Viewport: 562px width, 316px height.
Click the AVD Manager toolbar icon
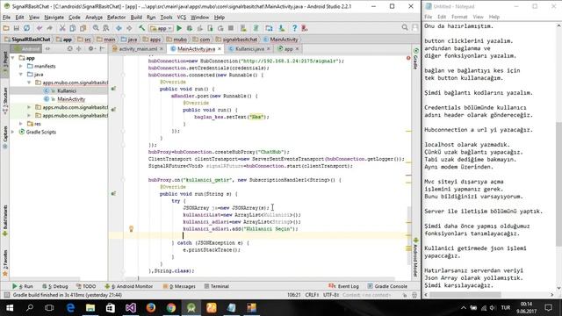pos(243,28)
